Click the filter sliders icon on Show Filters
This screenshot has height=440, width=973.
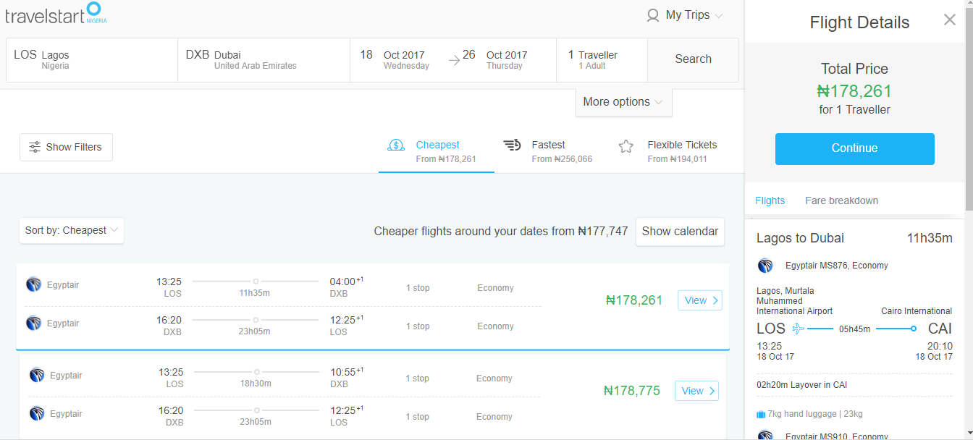coord(35,147)
